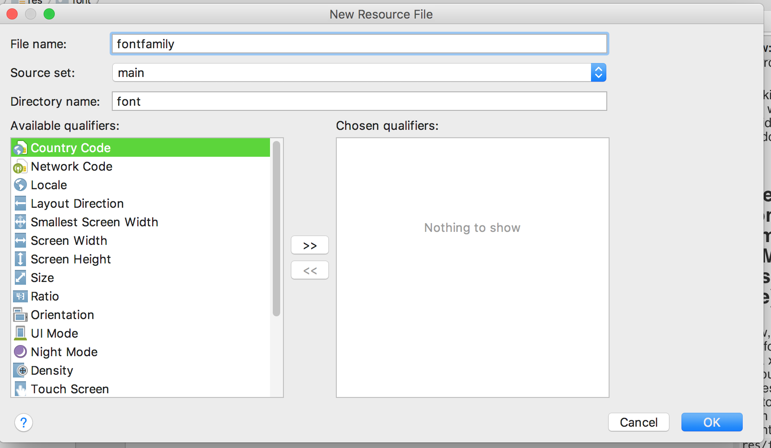Click the Network Code qualifier icon
The width and height of the screenshot is (771, 448).
tap(20, 166)
